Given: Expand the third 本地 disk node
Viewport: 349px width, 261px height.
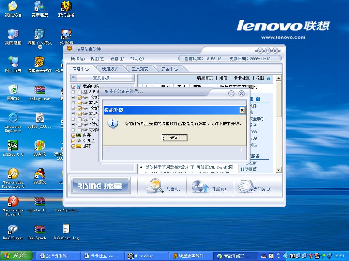Looking at the screenshot, I should coord(73,108).
